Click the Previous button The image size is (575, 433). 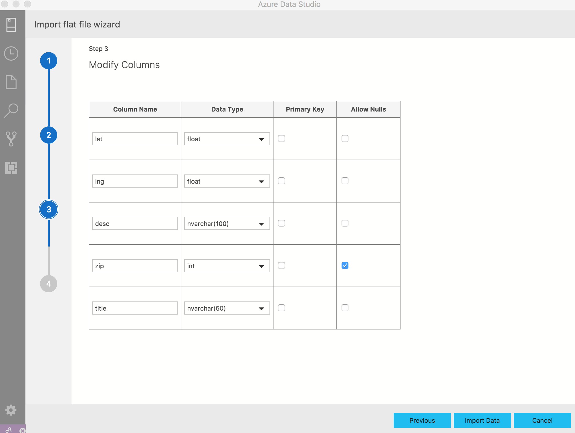pos(422,420)
